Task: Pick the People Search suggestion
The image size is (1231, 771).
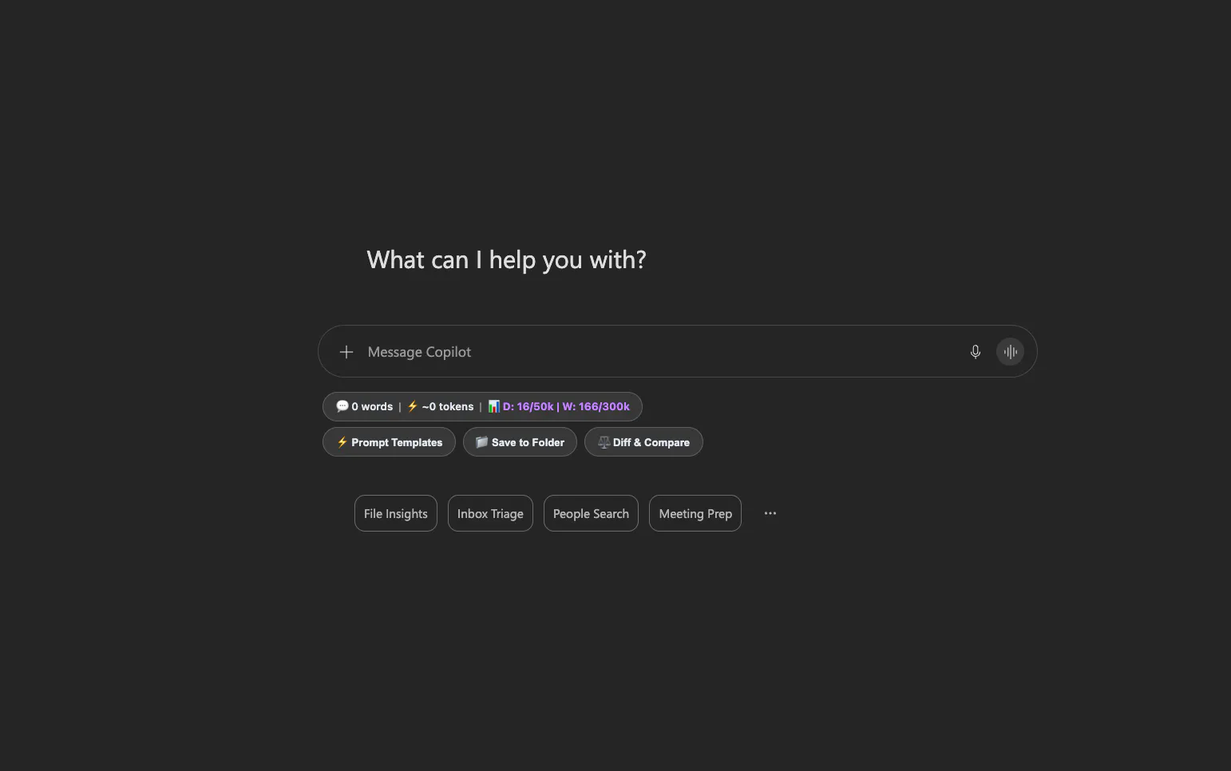Action: tap(591, 513)
